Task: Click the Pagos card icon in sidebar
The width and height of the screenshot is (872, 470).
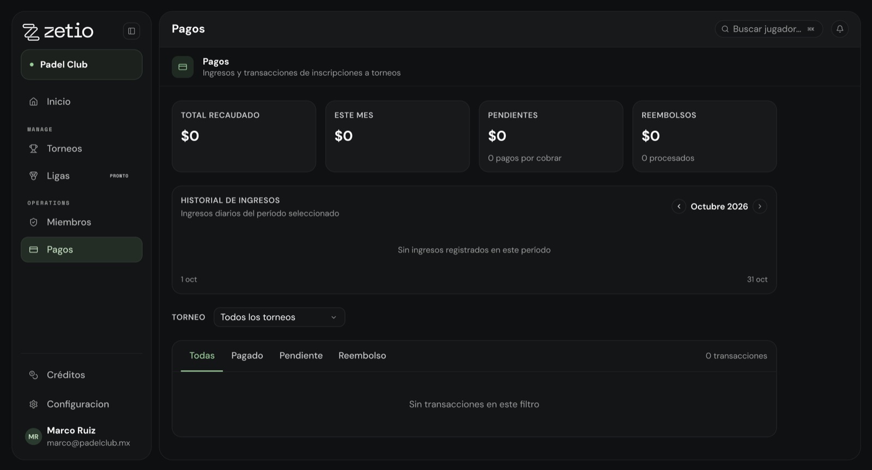Action: point(34,250)
